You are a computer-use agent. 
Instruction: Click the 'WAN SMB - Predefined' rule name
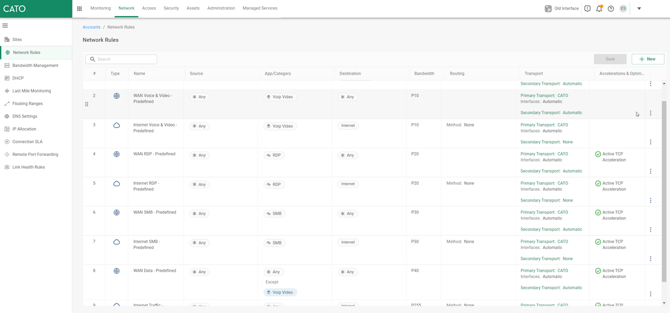(x=155, y=212)
